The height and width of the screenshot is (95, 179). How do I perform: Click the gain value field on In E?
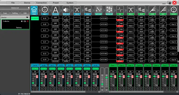point(69,72)
